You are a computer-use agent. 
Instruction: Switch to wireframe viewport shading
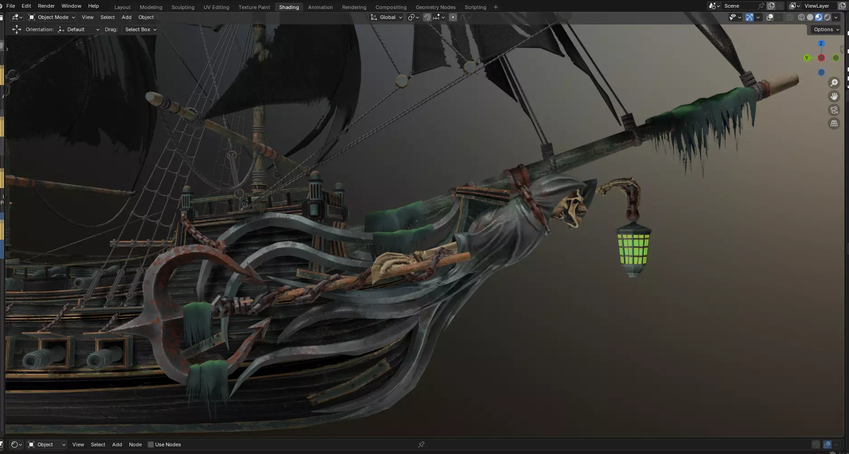(801, 17)
